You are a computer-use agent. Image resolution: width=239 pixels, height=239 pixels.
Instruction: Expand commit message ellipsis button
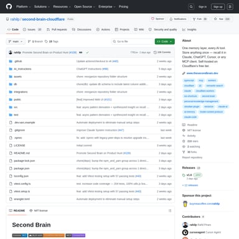point(81,52)
